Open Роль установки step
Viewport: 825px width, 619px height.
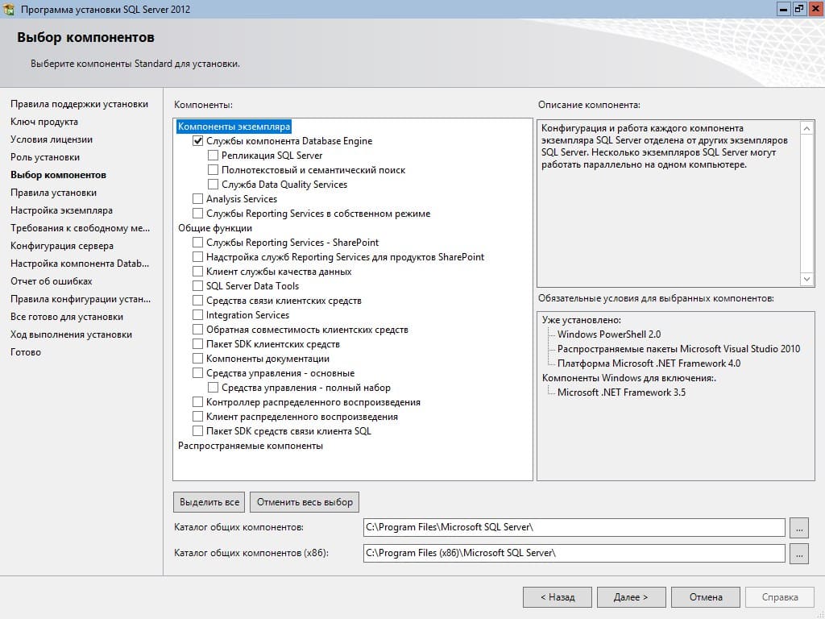pos(45,157)
